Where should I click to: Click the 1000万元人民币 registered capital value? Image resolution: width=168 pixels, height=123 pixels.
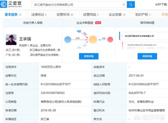pos(51,67)
